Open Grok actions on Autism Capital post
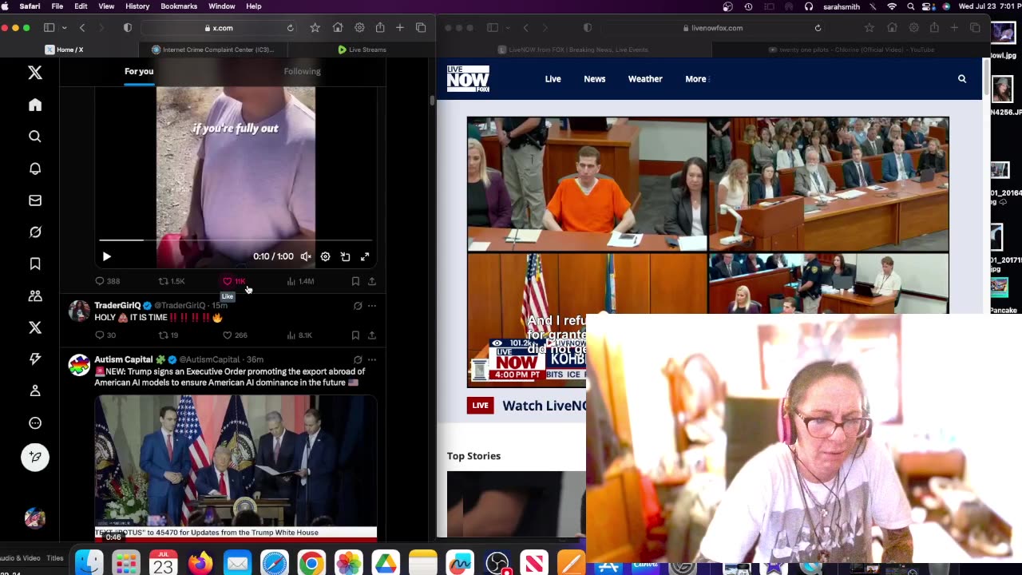The image size is (1022, 575). point(358,360)
